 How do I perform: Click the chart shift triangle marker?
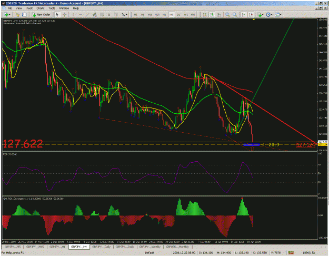pyautogui.click(x=254, y=19)
